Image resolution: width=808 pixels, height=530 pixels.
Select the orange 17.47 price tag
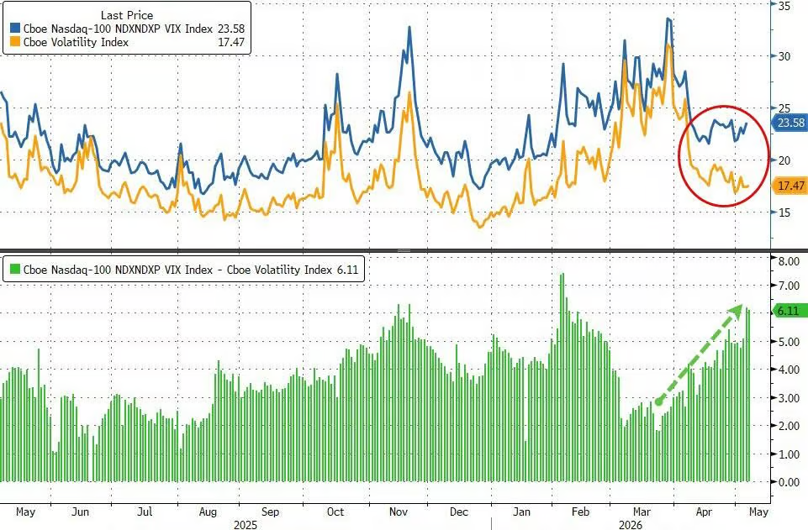[x=789, y=186]
